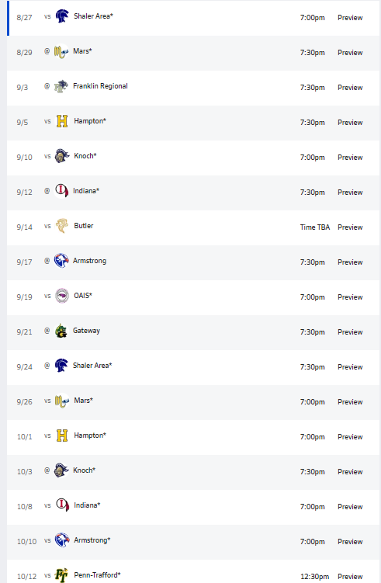
Task: Open Preview for the 8/27 Shaler Area game
Action: coord(350,18)
